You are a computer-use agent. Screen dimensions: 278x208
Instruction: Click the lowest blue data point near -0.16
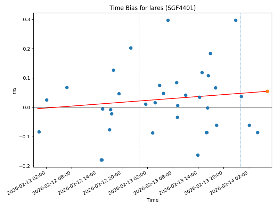(198, 155)
